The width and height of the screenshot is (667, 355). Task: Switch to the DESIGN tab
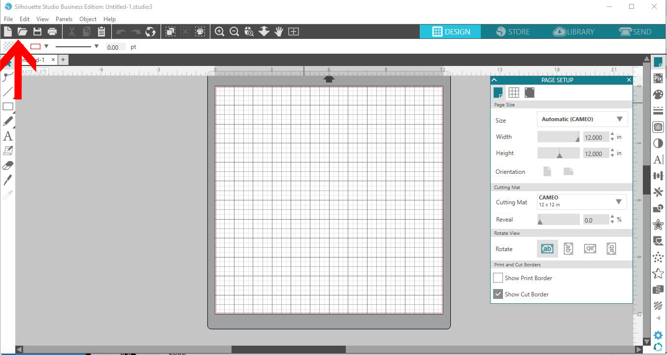[x=450, y=32]
